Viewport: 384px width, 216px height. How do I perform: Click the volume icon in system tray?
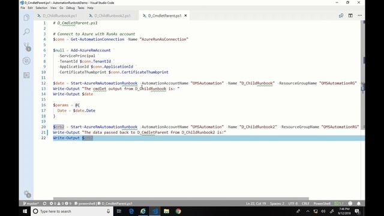tap(323, 211)
